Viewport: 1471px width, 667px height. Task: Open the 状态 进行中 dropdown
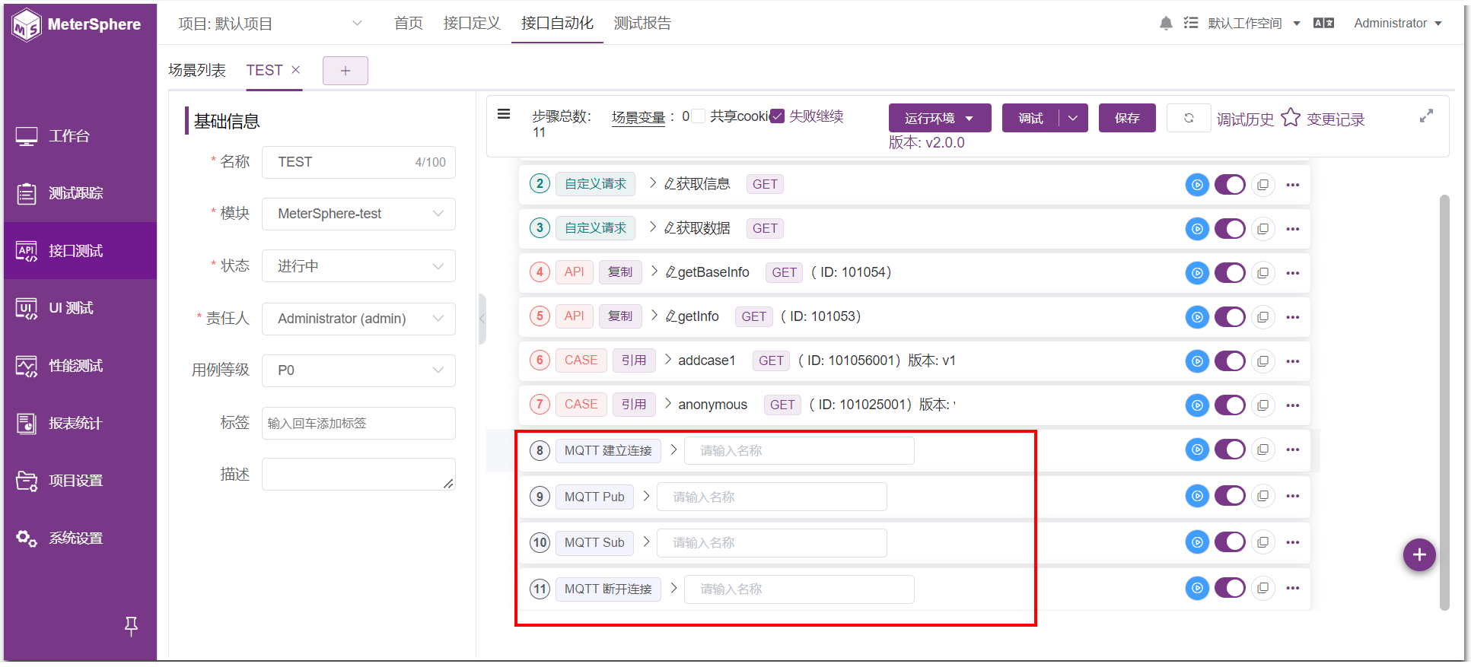358,266
